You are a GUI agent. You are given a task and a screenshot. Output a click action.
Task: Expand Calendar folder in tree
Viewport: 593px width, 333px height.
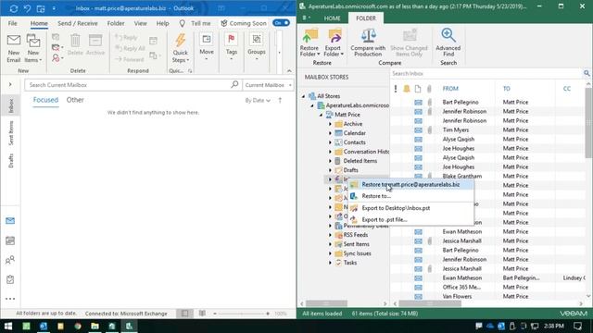[330, 133]
